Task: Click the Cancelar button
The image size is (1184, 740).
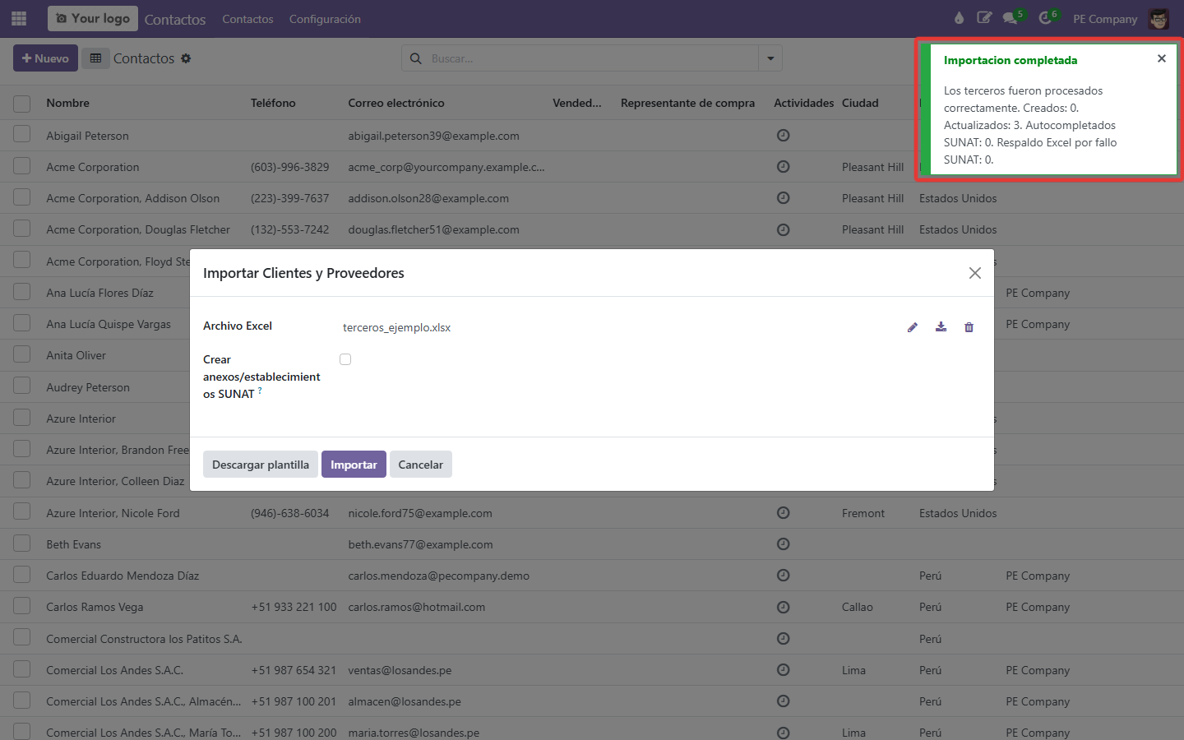Action: (x=421, y=465)
